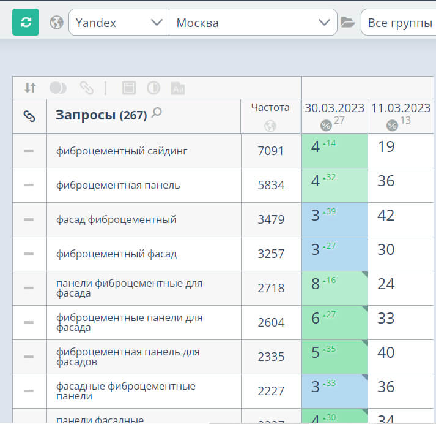Click blue position cell for фиброцементный фасад
The width and height of the screenshot is (436, 424).
(x=334, y=254)
